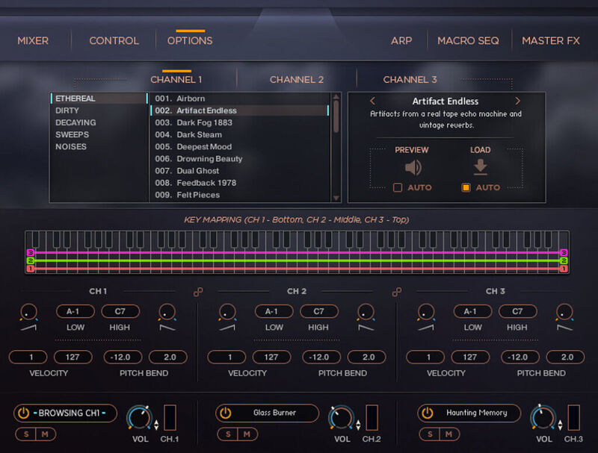Click the CH.2 VOL knob

[x=341, y=417]
